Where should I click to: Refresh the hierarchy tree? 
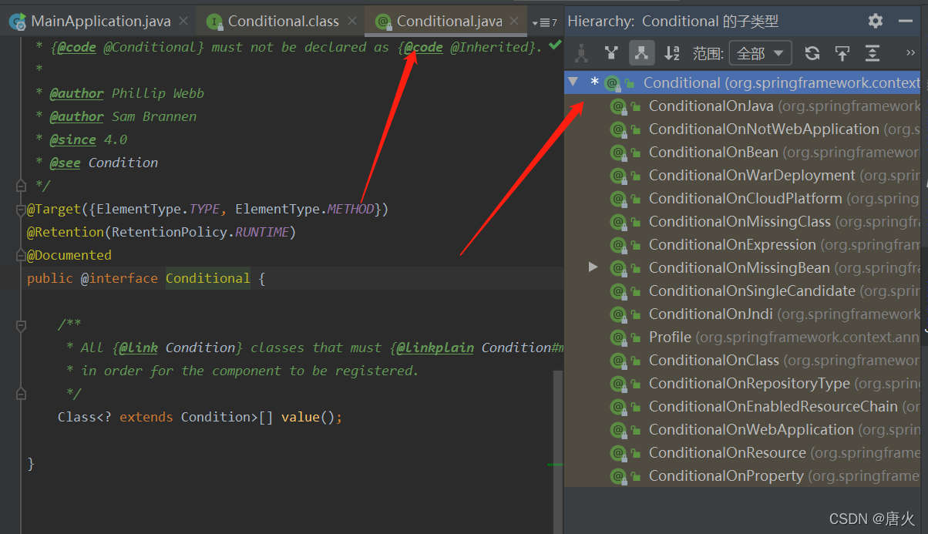tap(812, 53)
